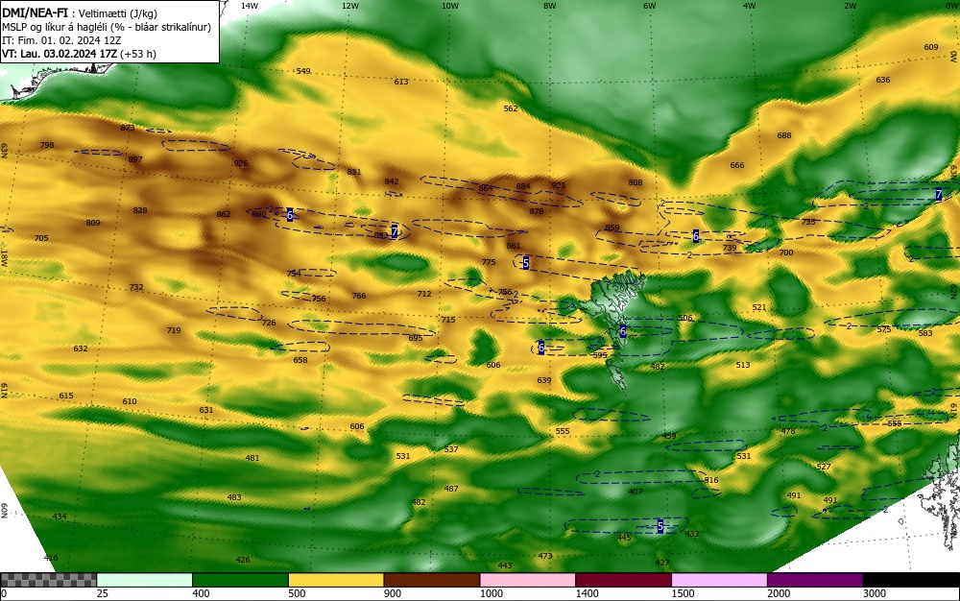Select the 828 map value

tap(140, 210)
